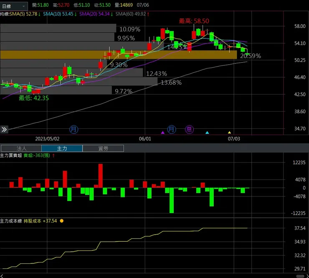Click the left scroll arrow at bottom
This screenshot has height=278, width=309.
click(2, 276)
